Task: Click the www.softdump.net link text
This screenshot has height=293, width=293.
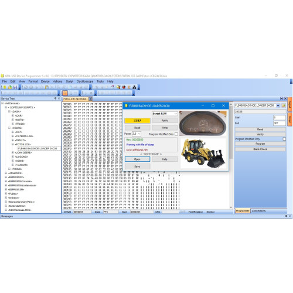Action: (137, 150)
